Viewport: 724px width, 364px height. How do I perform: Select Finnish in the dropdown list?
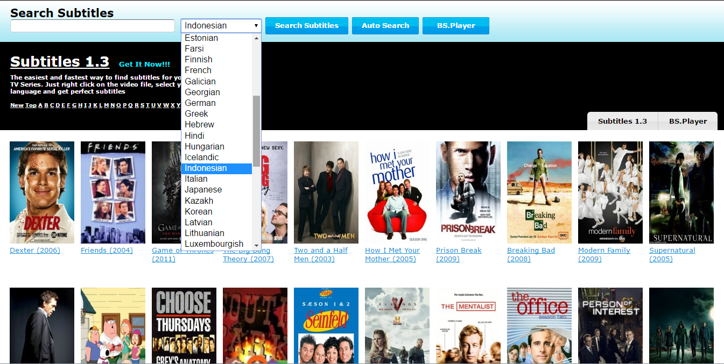coord(217,60)
